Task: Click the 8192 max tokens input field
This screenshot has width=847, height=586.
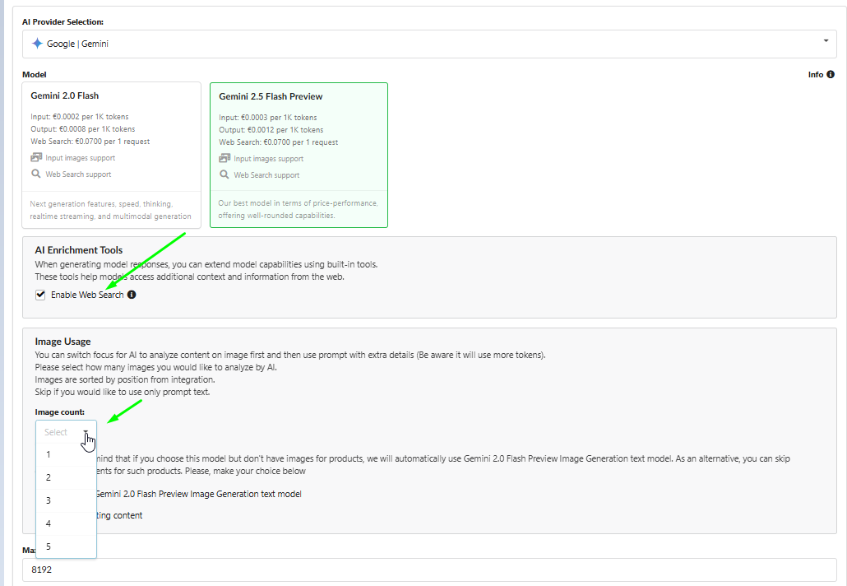Action: [429, 570]
